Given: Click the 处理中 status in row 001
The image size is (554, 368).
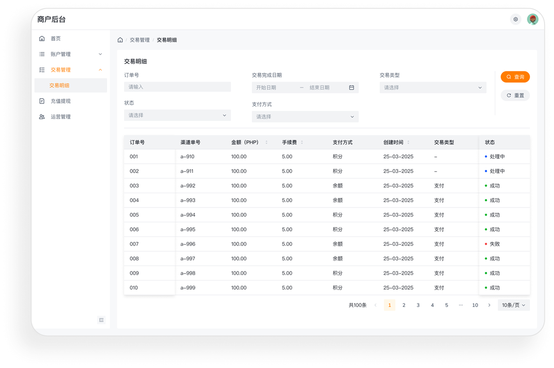Looking at the screenshot, I should pyautogui.click(x=495, y=157).
